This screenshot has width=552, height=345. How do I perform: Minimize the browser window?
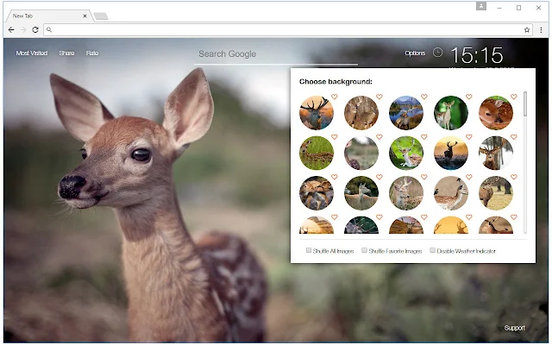point(499,8)
